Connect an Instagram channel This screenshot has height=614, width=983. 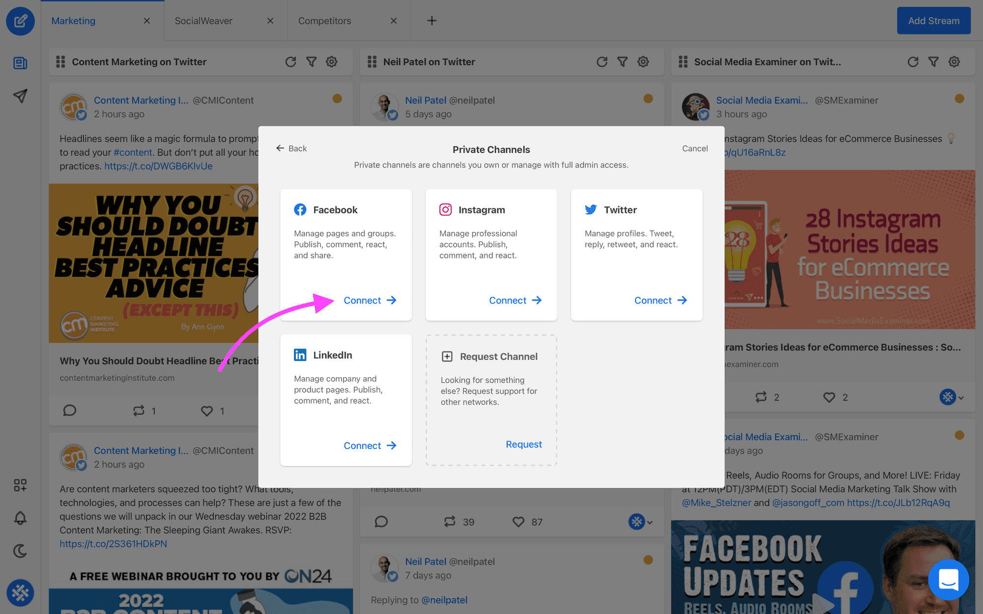pyautogui.click(x=515, y=300)
